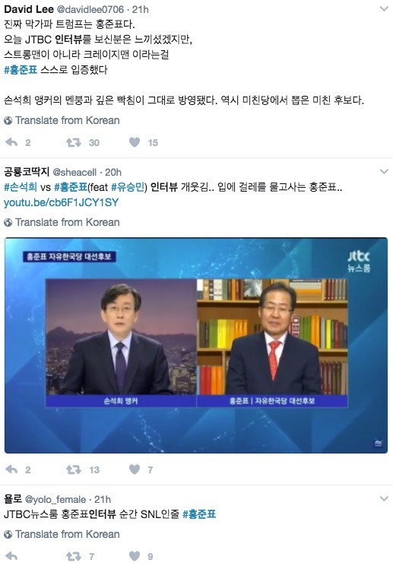Translate yolo_female's tweet from Korean
393x563 pixels.
click(62, 534)
